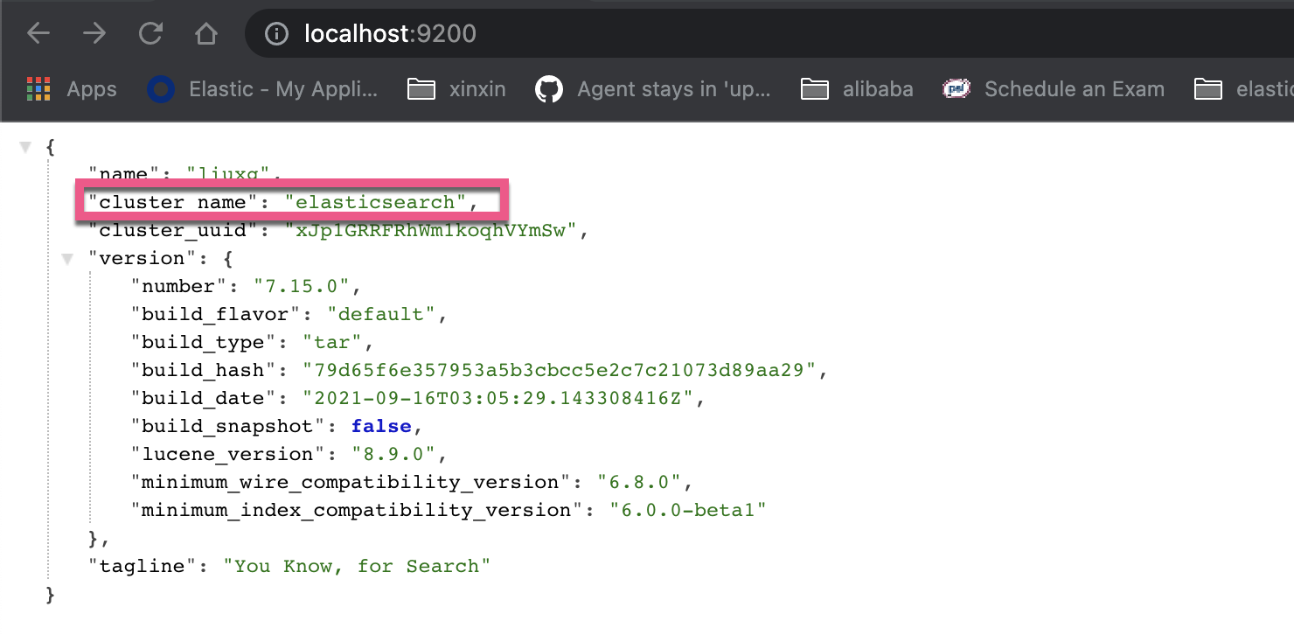This screenshot has width=1294, height=635.
Task: Select the "xJp1GRRFRhWm1koqhVYmSw" uuid value
Action: tap(431, 231)
